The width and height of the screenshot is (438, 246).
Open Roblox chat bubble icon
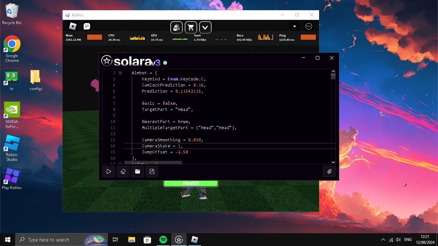pyautogui.click(x=87, y=27)
